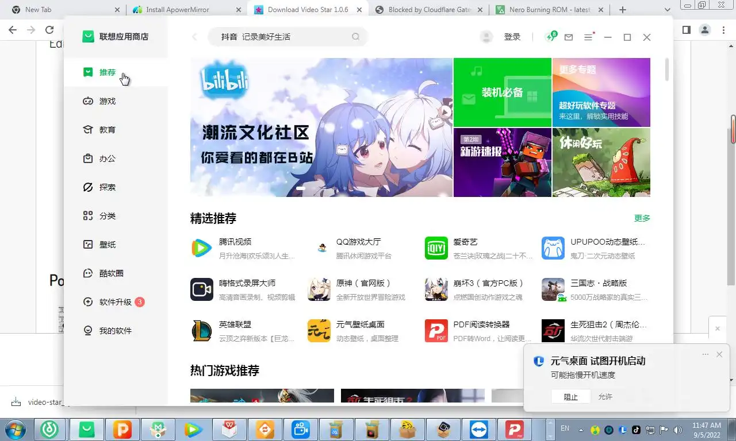Open the 教育 education section
The image size is (736, 441).
(108, 130)
